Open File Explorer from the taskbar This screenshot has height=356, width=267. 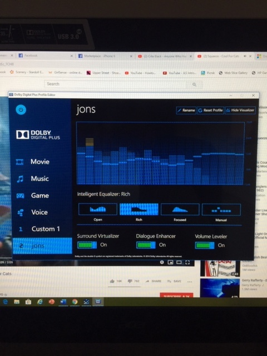pyautogui.click(x=17, y=301)
